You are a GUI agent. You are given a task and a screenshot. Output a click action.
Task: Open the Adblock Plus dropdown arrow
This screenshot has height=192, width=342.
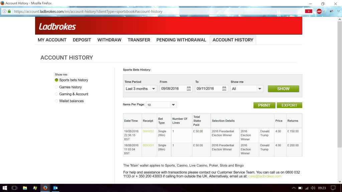pyautogui.click(x=323, y=11)
